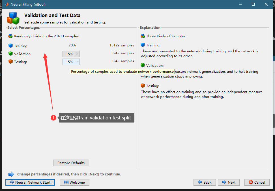This screenshot has width=275, height=191.
Task: Click the MATLAB logo in title bar
Action: click(7, 5)
